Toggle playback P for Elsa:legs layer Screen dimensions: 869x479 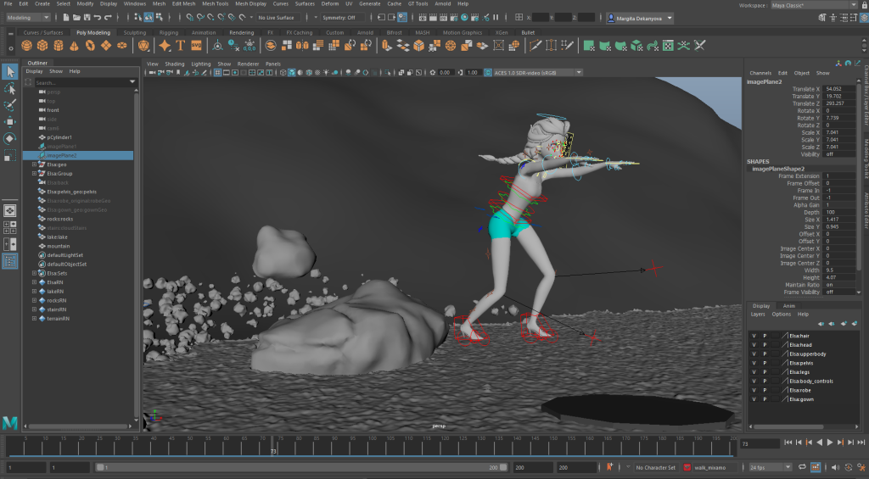[765, 372]
